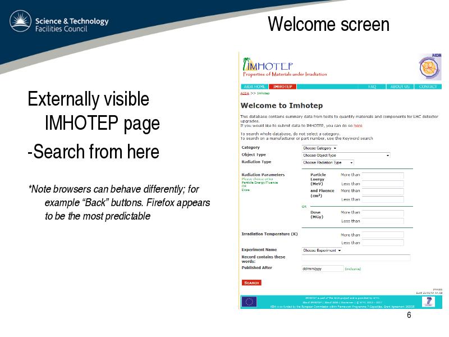
Task: Click the 'Category' label
Action: pos(250,147)
